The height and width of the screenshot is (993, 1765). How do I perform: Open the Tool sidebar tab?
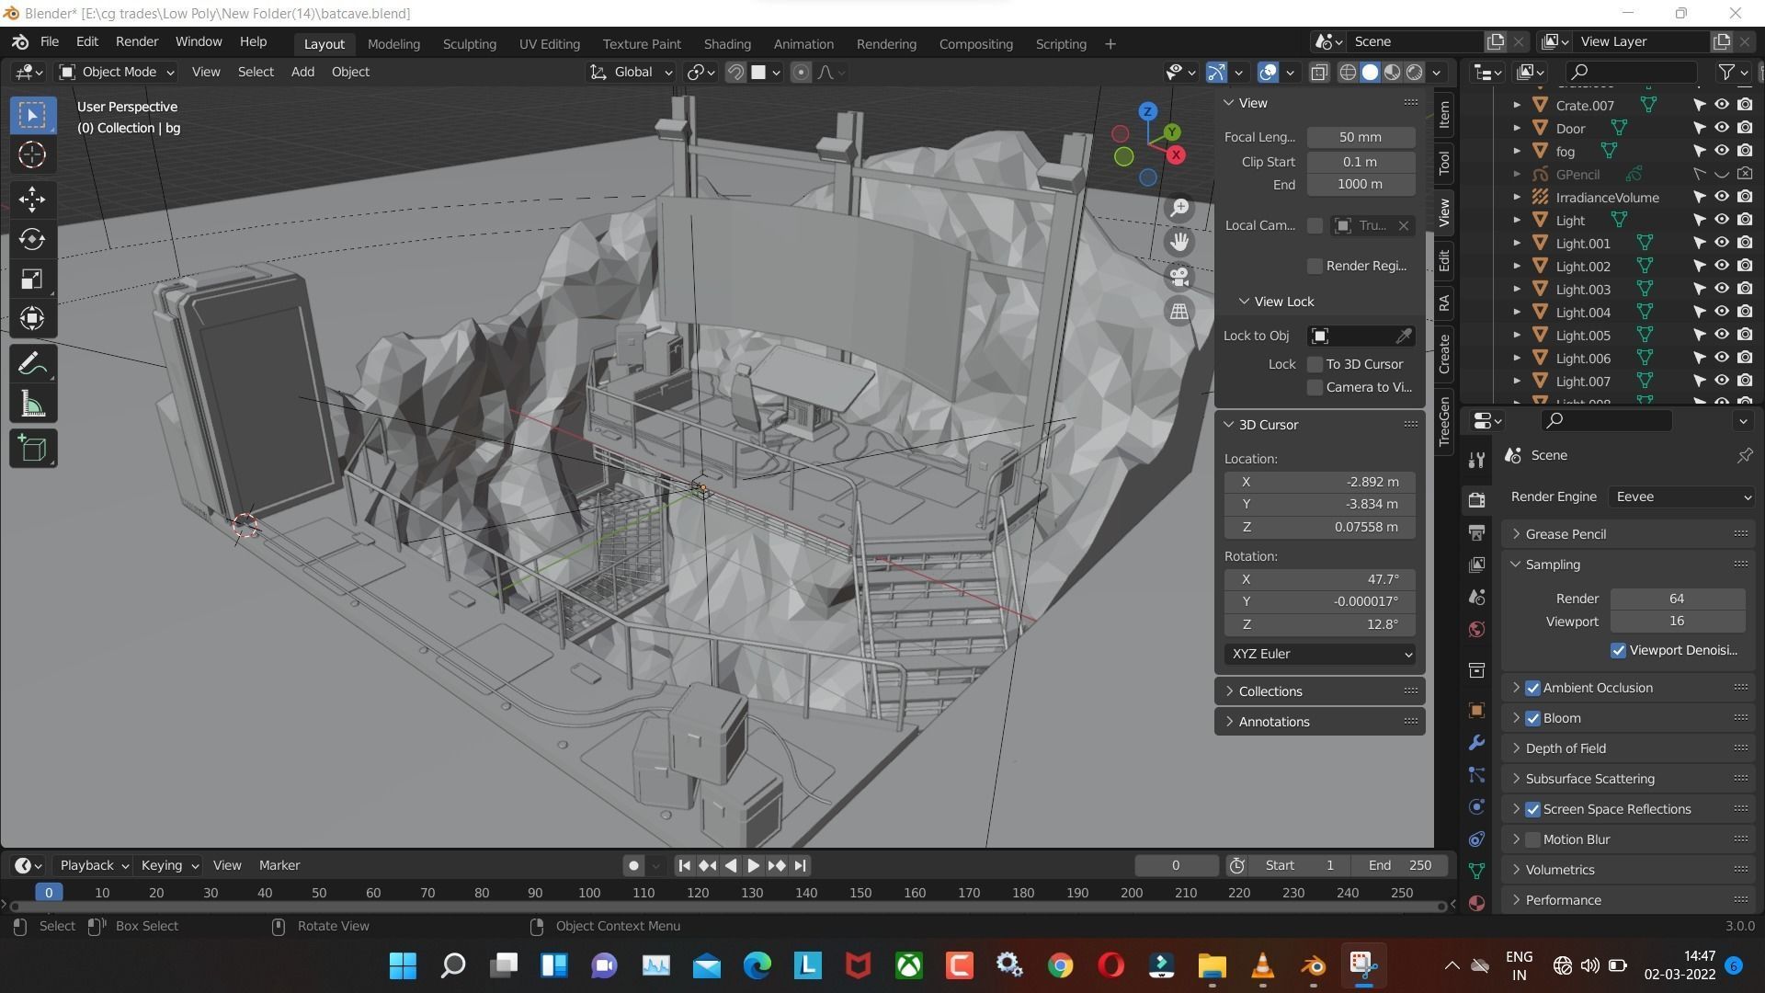click(1444, 164)
